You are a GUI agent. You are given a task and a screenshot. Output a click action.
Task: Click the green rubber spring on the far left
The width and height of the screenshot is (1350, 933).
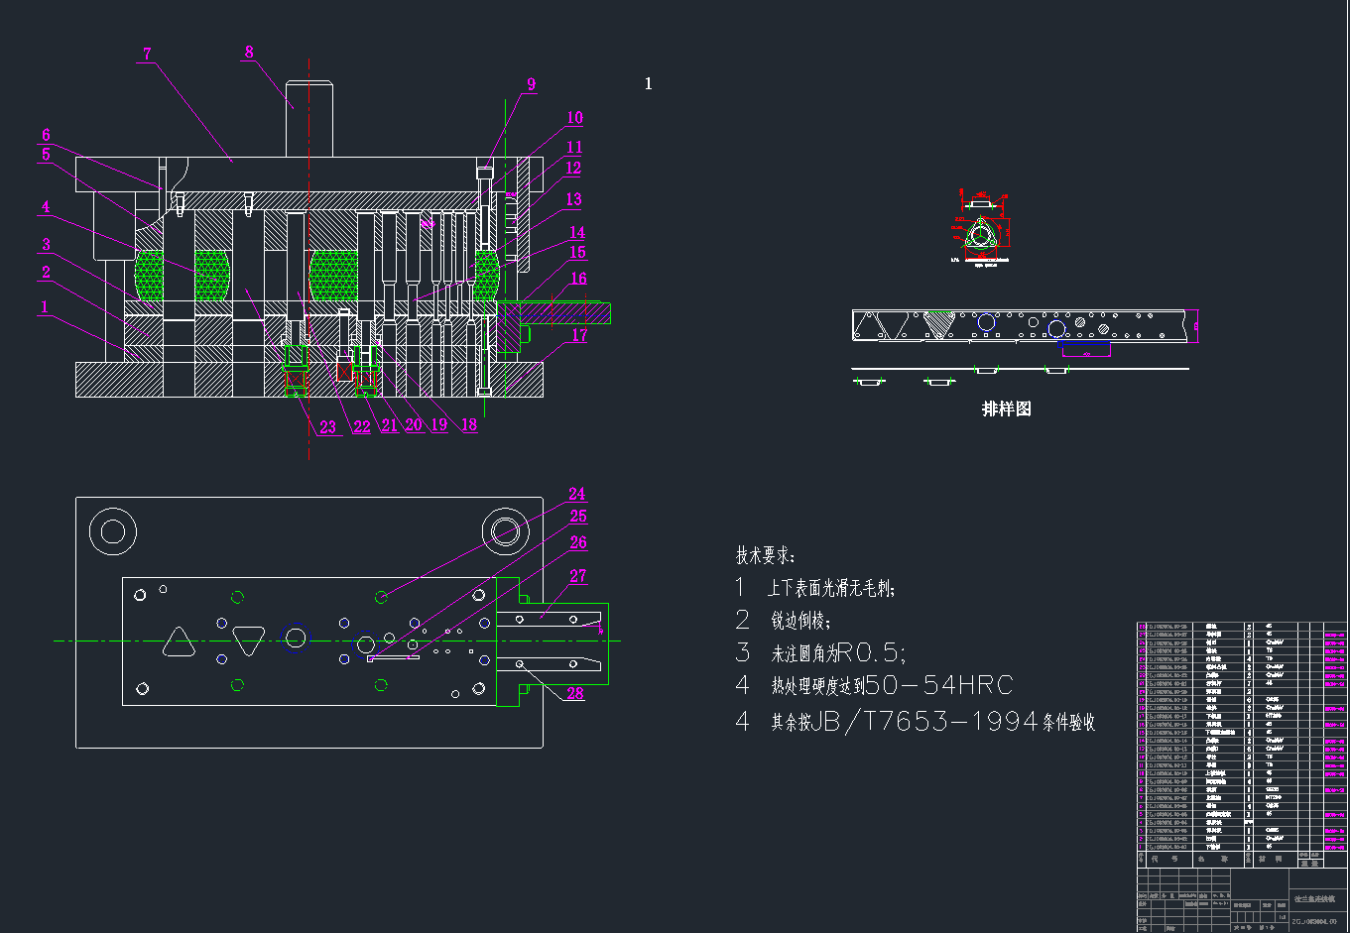point(149,276)
